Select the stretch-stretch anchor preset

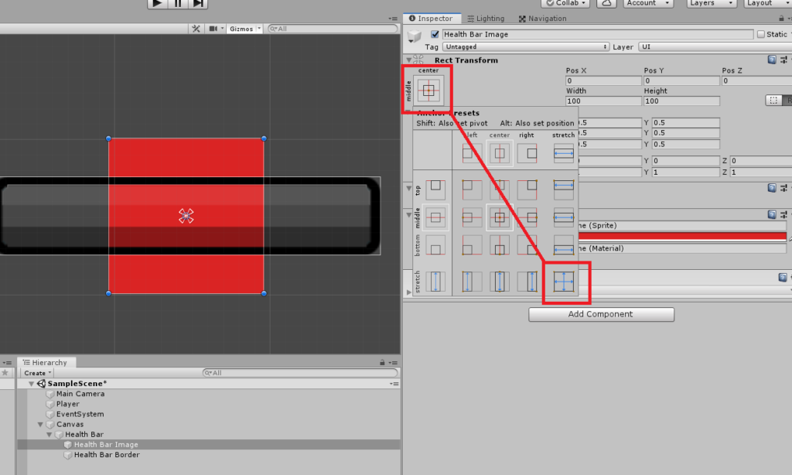565,282
